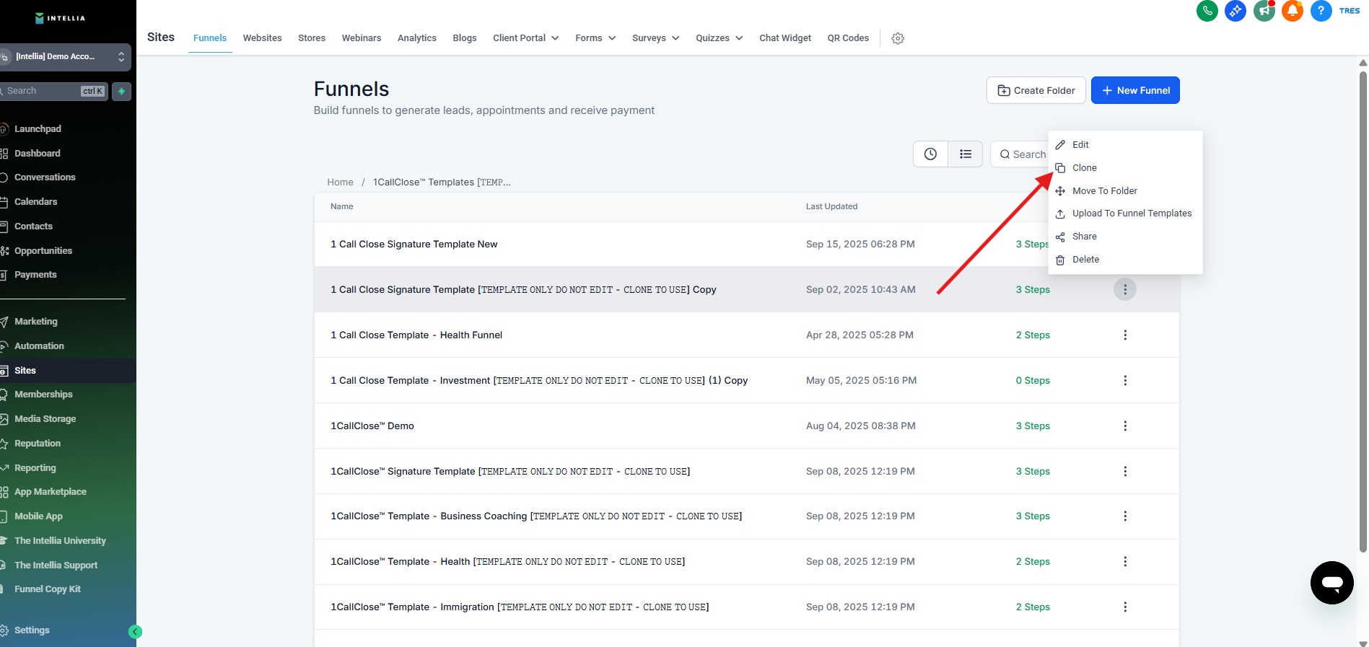
Task: Open the orange notifications bell
Action: pos(1293,11)
